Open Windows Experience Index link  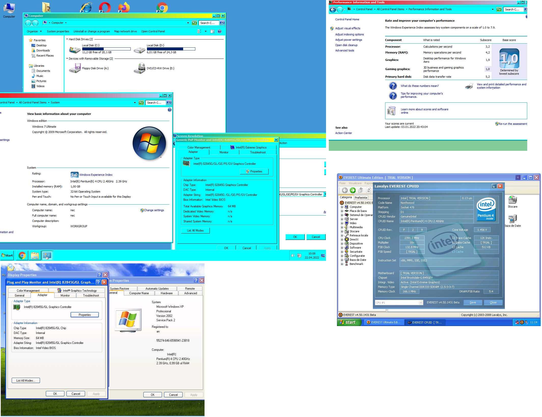coord(96,175)
